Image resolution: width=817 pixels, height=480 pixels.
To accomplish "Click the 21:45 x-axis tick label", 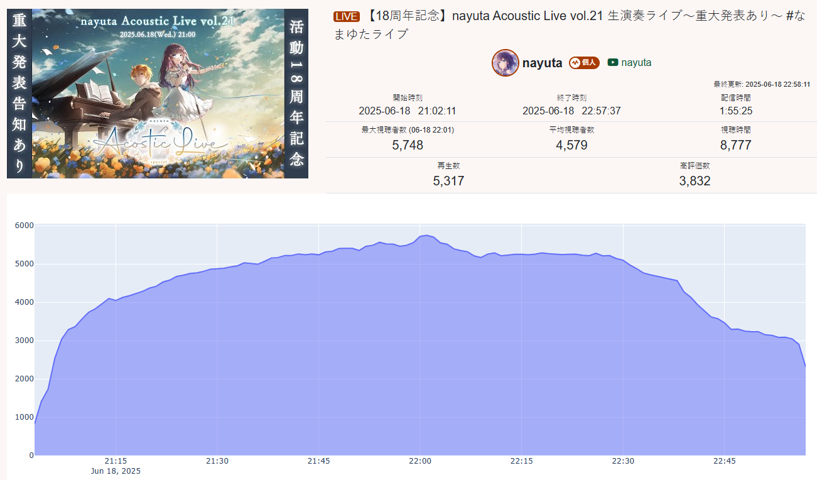I will 318,461.
